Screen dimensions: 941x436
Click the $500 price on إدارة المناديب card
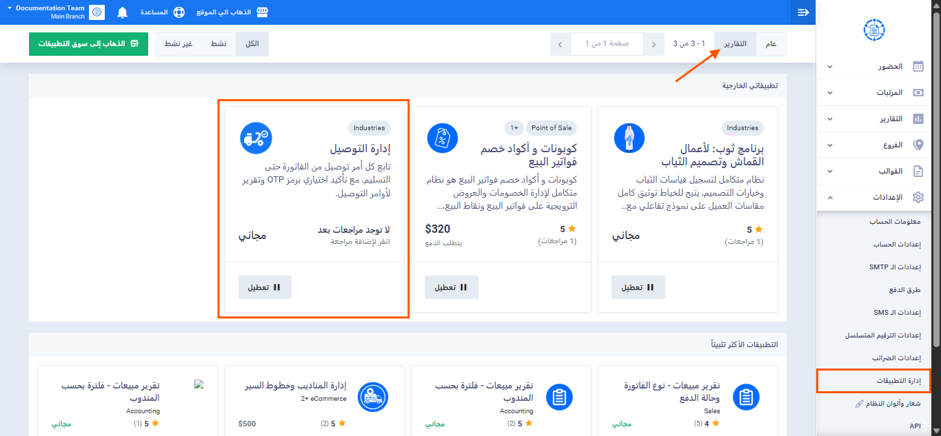[x=247, y=424]
